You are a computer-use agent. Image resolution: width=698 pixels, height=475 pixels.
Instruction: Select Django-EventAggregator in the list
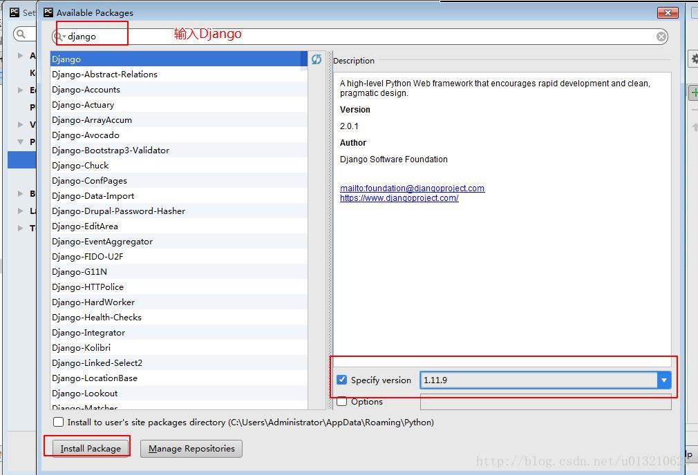pos(179,241)
